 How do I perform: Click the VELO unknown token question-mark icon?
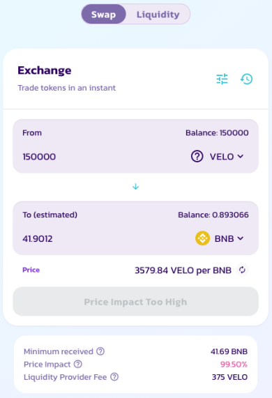(x=197, y=156)
